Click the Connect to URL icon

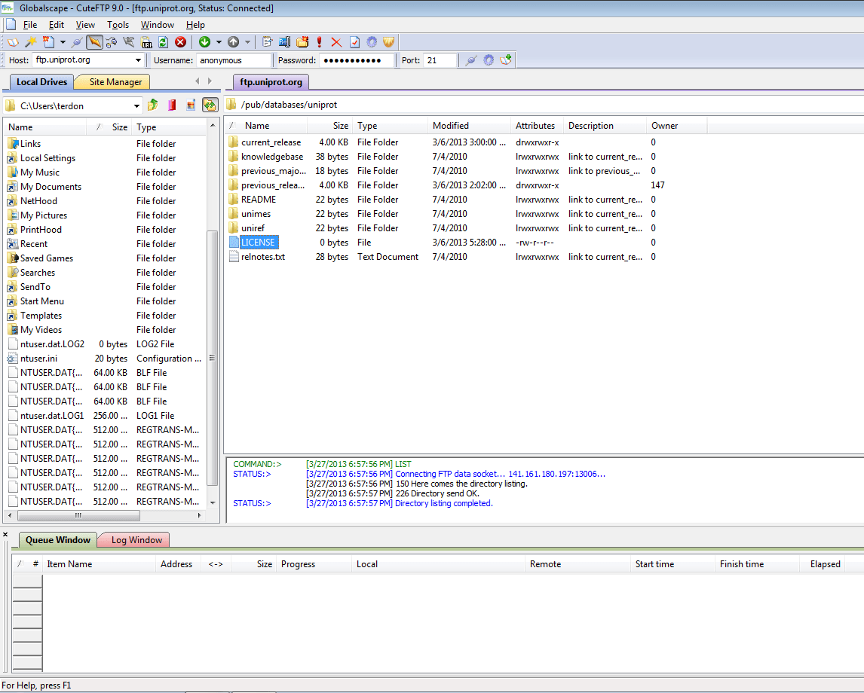coord(146,42)
